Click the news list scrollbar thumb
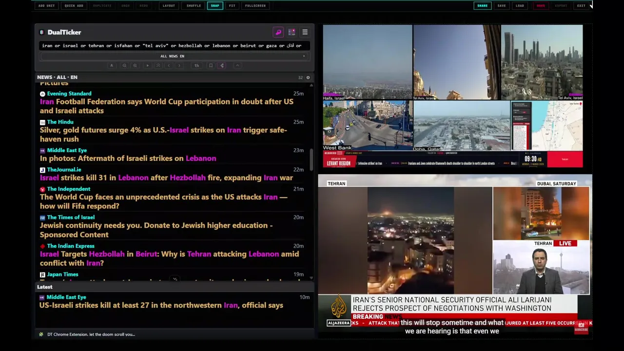624x351 pixels. coord(311,159)
